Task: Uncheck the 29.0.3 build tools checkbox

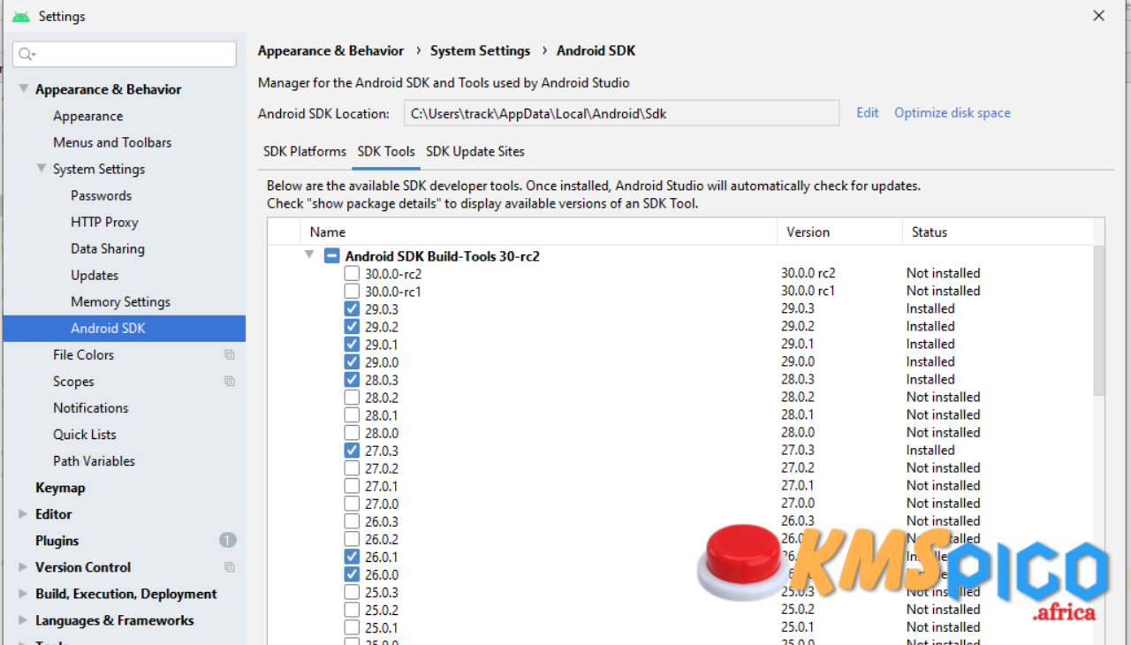Action: click(352, 309)
